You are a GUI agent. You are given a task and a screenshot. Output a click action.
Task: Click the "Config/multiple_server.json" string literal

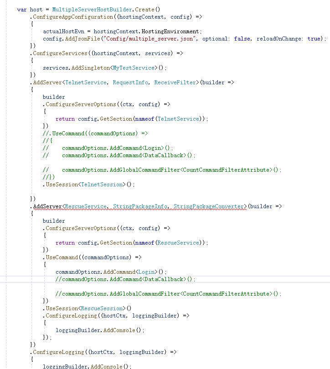150,39
